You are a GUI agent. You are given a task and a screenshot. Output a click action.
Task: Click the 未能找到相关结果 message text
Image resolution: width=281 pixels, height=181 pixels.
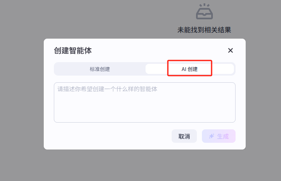click(204, 30)
